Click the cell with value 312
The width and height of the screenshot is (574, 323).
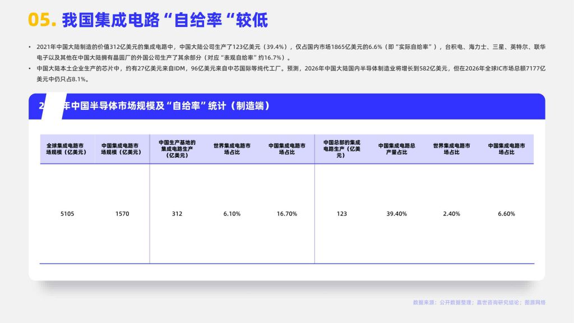click(x=177, y=214)
